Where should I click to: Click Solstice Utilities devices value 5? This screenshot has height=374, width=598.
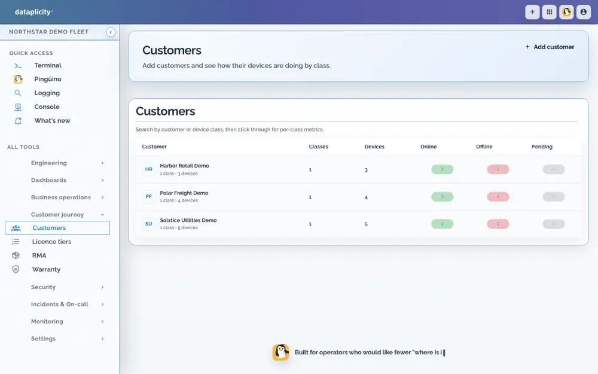point(366,224)
